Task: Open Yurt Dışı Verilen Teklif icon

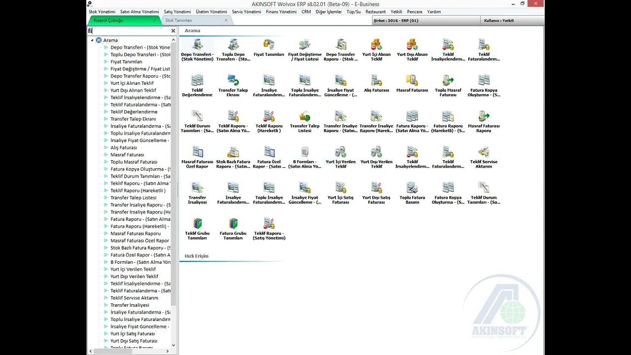Action: point(376,158)
